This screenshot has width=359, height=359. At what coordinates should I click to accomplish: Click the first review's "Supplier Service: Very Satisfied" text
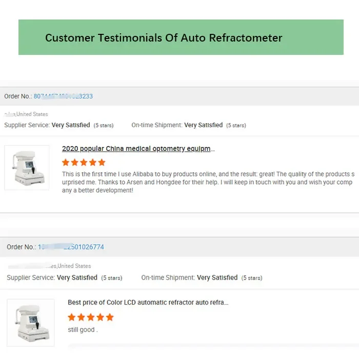[47, 125]
